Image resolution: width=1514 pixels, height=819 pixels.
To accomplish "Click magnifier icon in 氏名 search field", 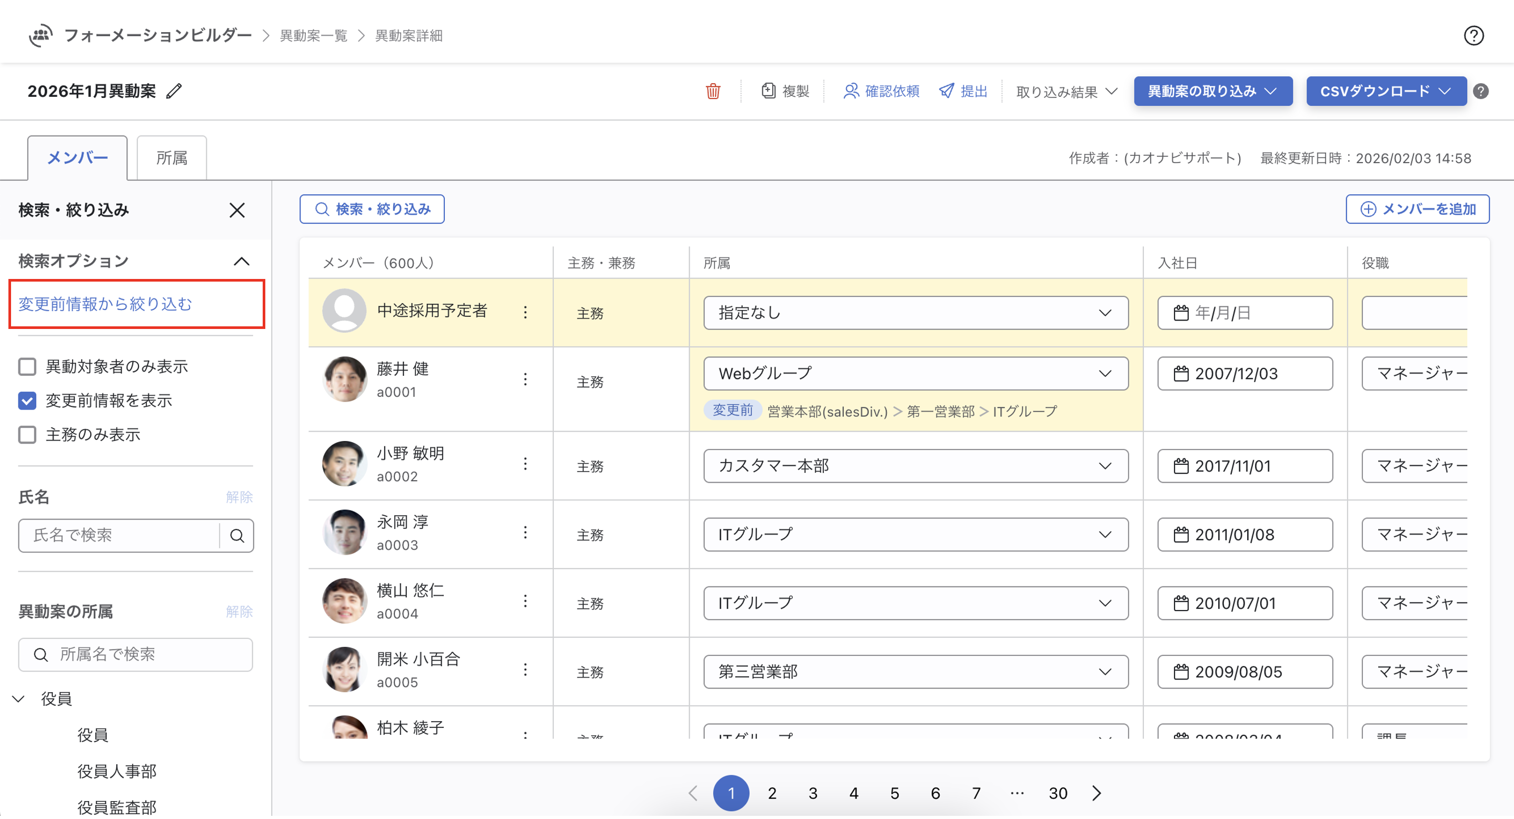I will click(237, 536).
